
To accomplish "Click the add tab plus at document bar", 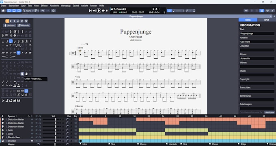I will pyautogui.click(x=274, y=16).
